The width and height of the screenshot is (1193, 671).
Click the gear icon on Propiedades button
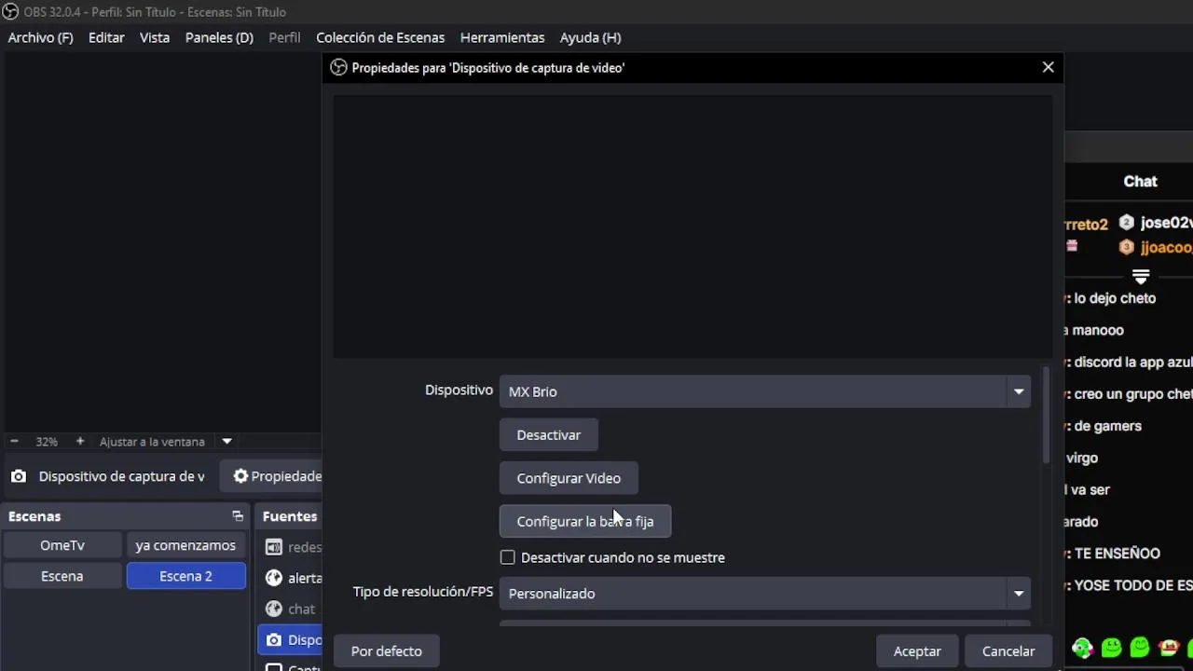[240, 476]
